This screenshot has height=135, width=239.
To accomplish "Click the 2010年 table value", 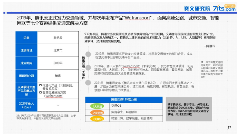I will point(58,63).
